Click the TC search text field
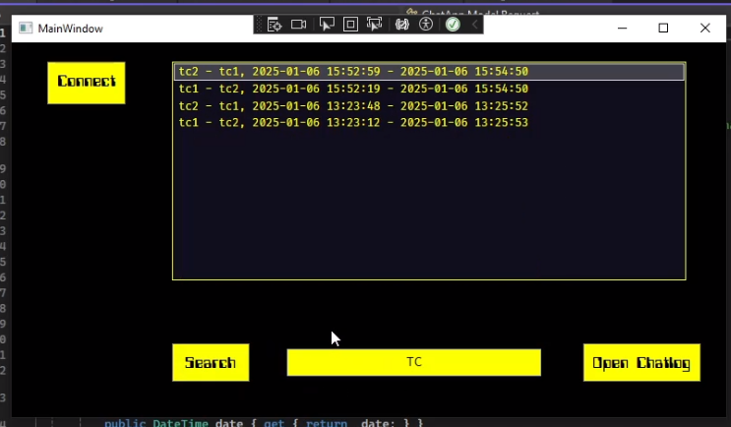 click(x=413, y=362)
